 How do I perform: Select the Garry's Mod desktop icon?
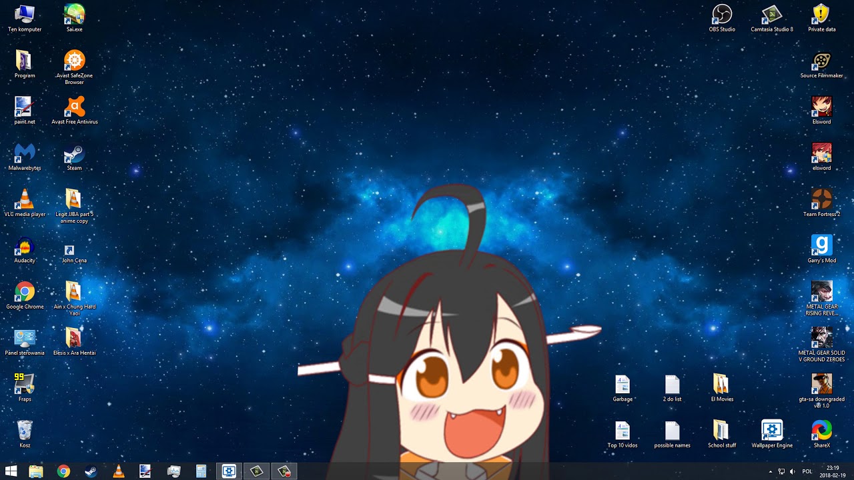pos(821,249)
